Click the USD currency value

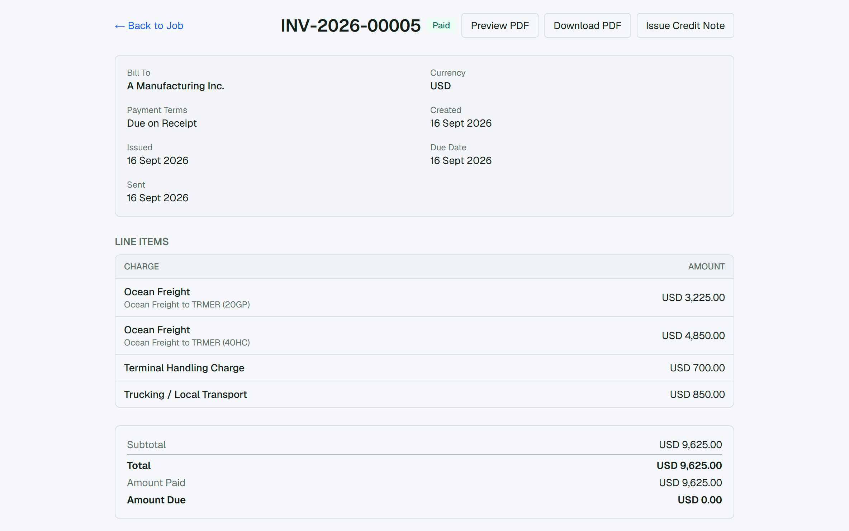(x=440, y=86)
